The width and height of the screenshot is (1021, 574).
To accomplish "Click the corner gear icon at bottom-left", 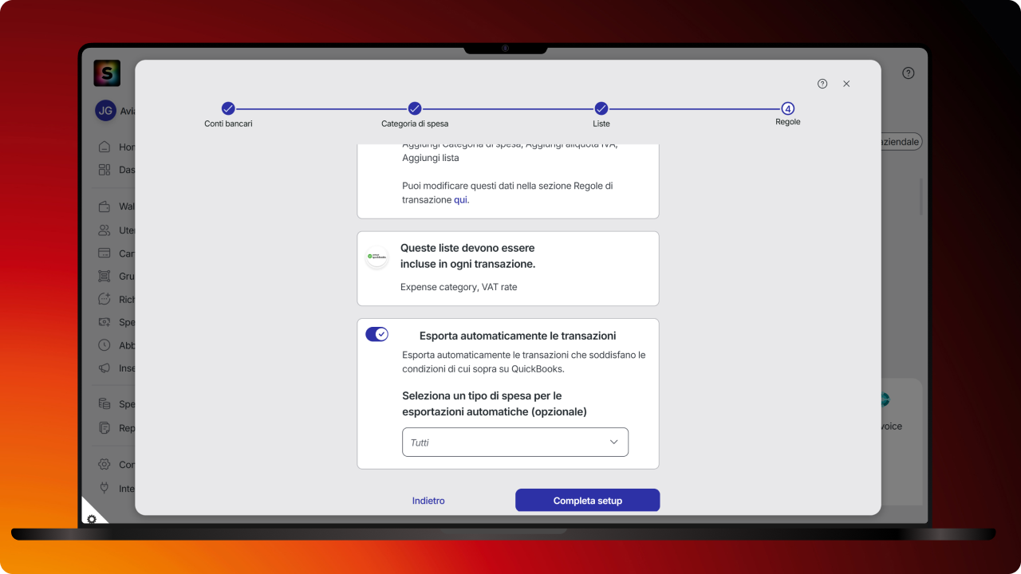I will pyautogui.click(x=92, y=518).
